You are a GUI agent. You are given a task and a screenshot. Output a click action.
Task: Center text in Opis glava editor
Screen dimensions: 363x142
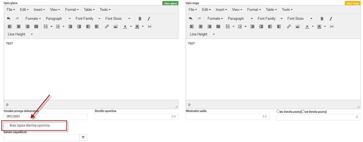tap(19, 27)
